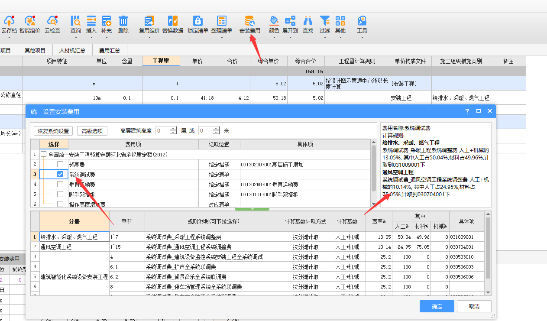Click the 高级选项 button
Screen dimensions: 547x321
(92, 131)
